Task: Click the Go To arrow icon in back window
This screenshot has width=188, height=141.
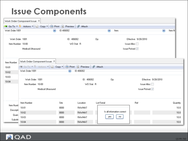Action: point(6,26)
